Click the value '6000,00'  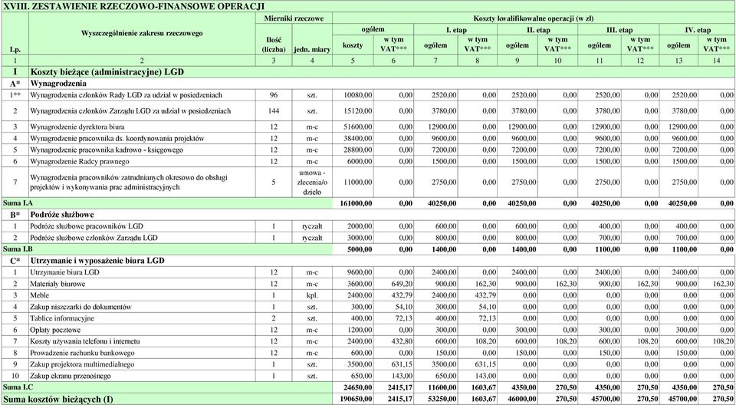pyautogui.click(x=360, y=162)
